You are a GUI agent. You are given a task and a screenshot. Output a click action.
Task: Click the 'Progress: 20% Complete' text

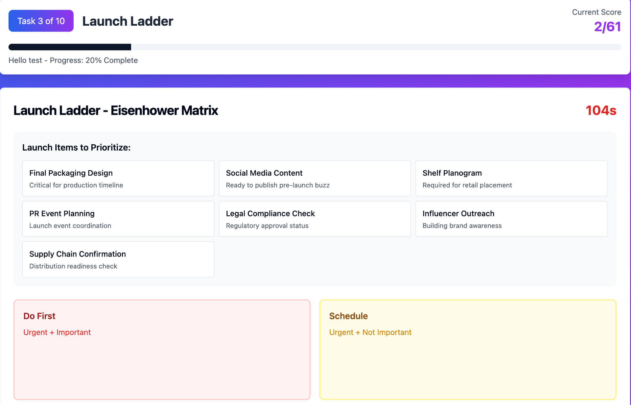[x=94, y=60]
